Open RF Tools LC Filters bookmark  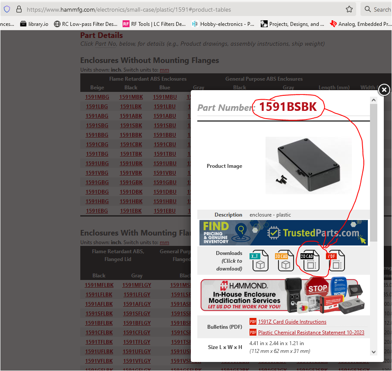(x=154, y=24)
